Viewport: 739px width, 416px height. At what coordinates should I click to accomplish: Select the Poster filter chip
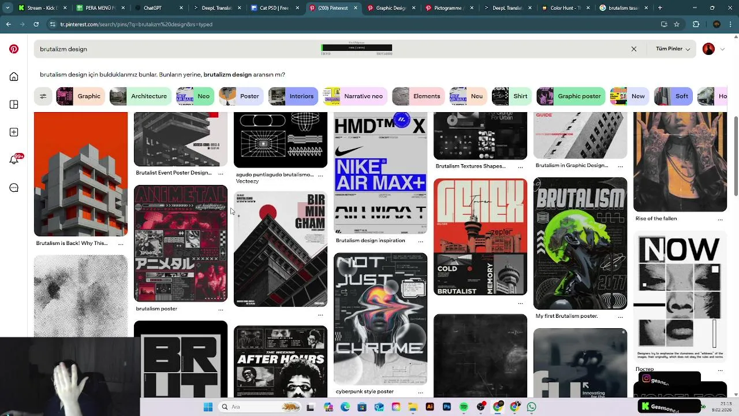pos(242,96)
